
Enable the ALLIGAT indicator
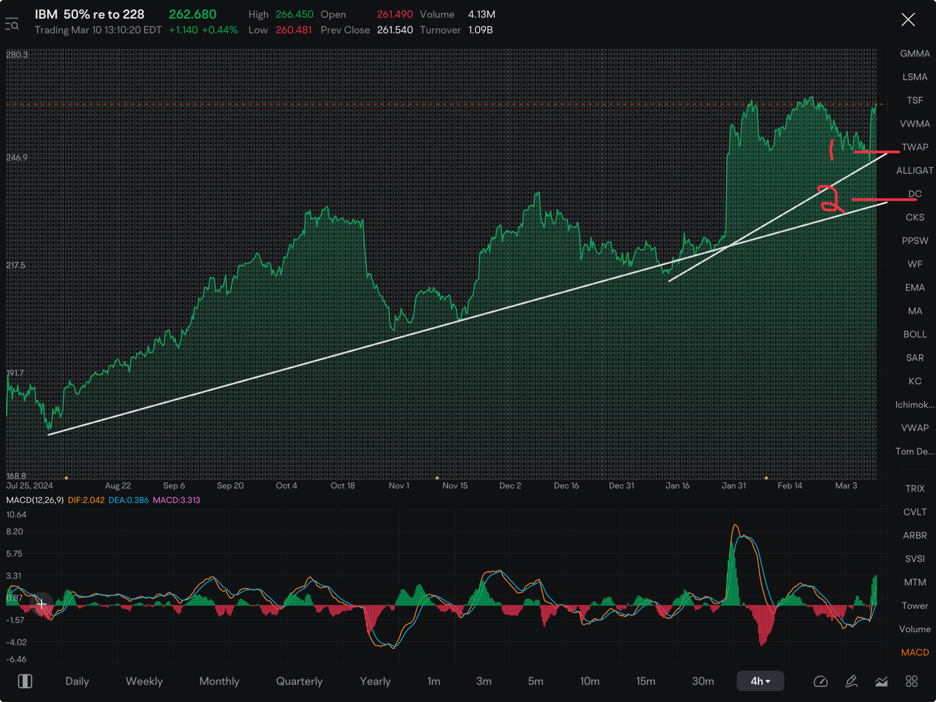(x=915, y=171)
